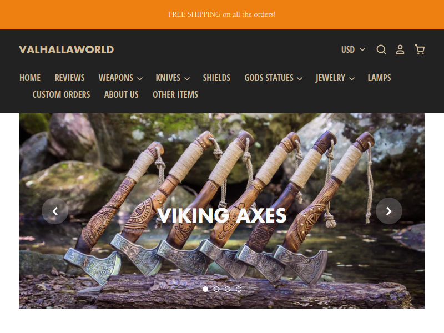This screenshot has width=444, height=333.
Task: Select the fourth slideshow dot
Action: (239, 289)
